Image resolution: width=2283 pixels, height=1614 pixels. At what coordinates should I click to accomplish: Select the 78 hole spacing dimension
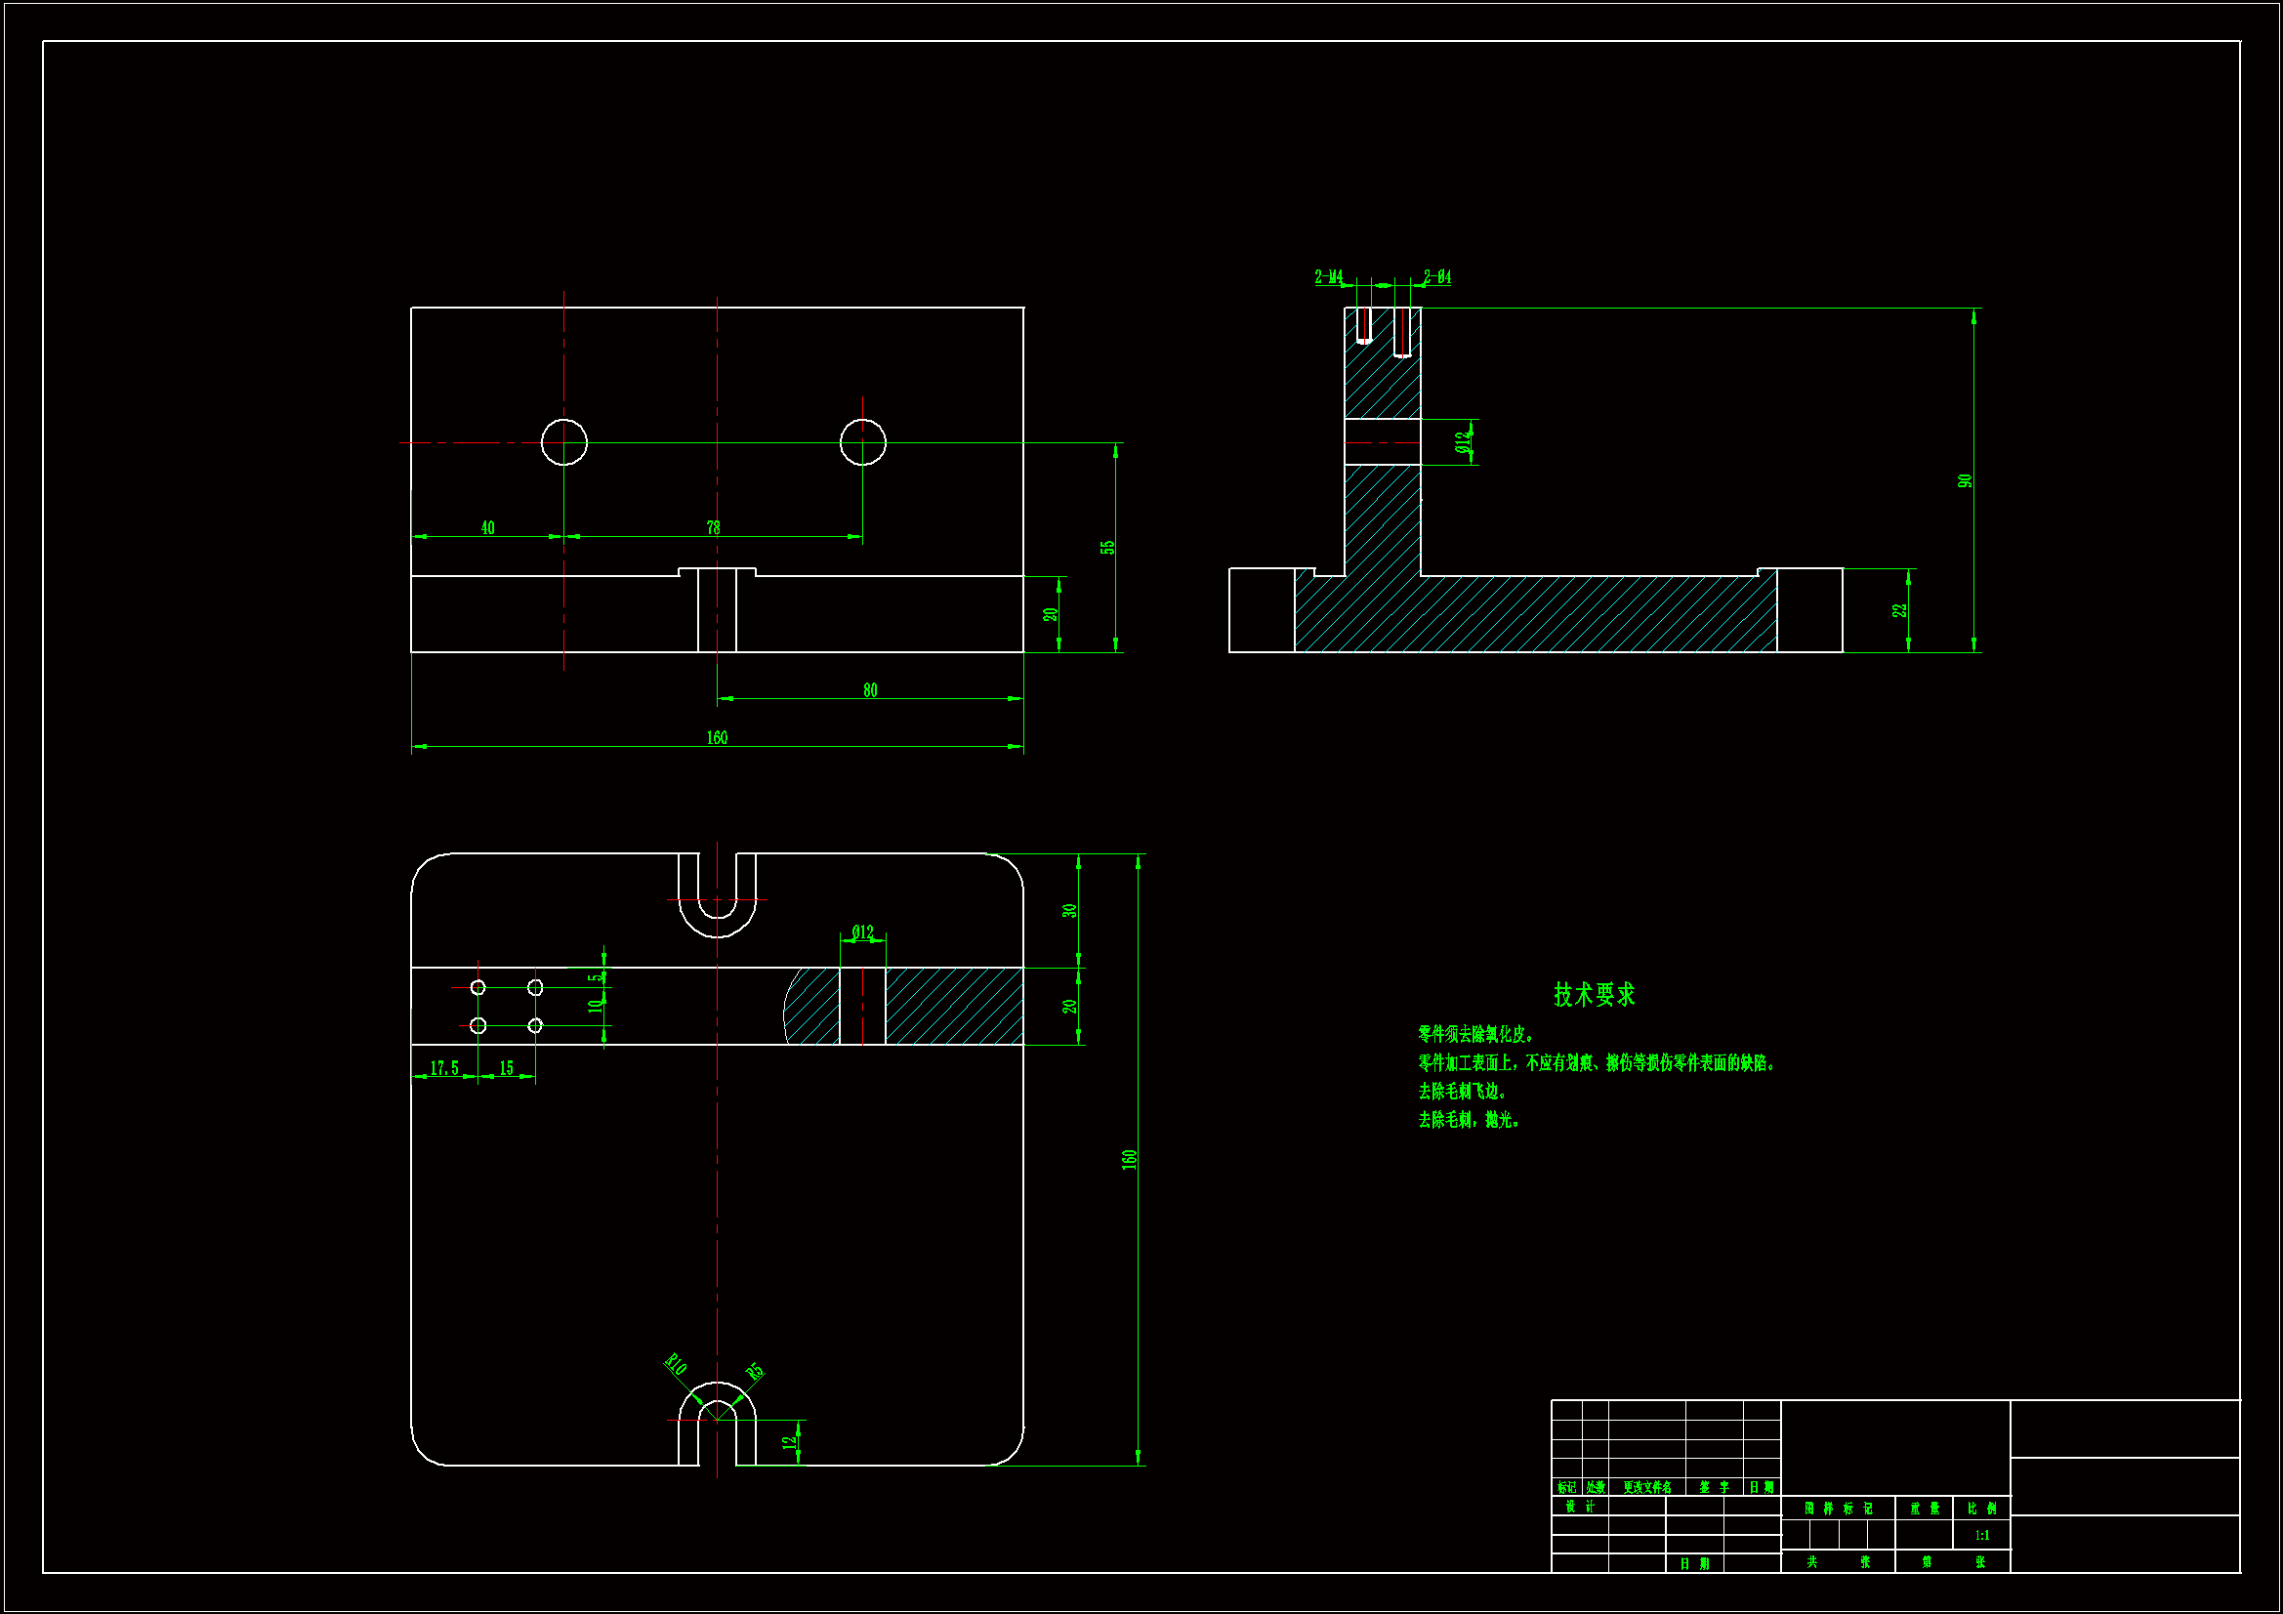tap(713, 528)
